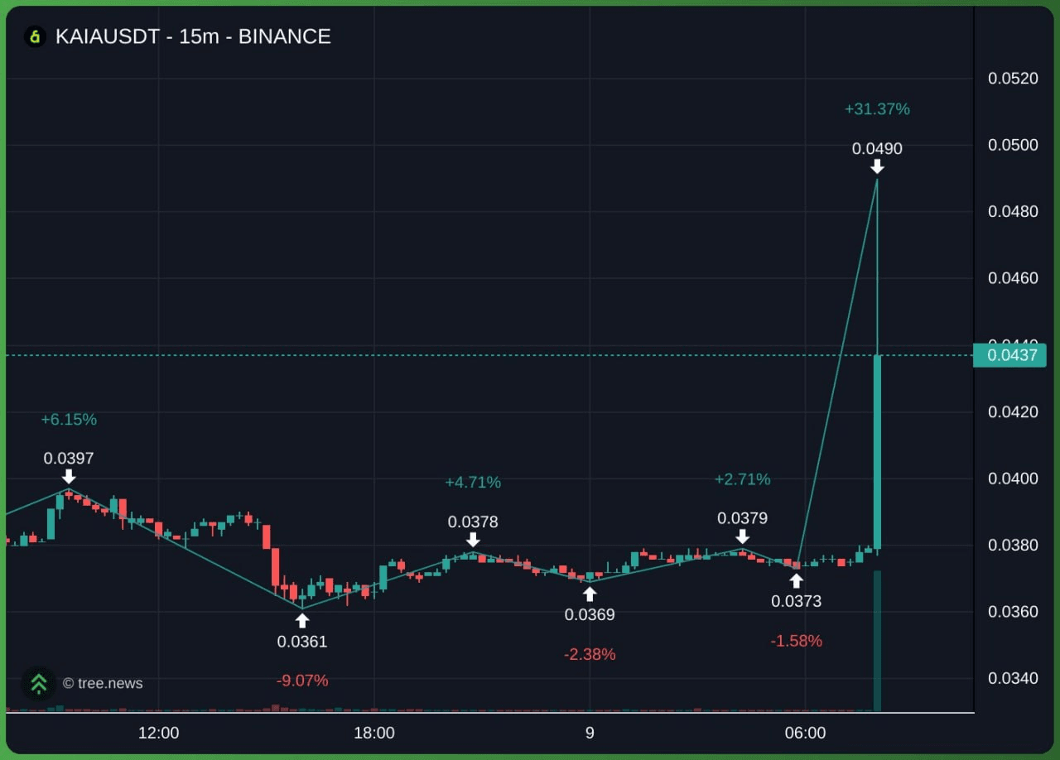
Task: Click the +4.71% change label
Action: tap(473, 483)
